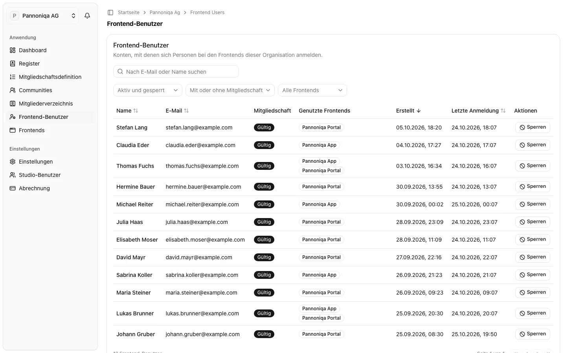Open the Aktiv und gesperrt filter
The width and height of the screenshot is (566, 353).
pyautogui.click(x=148, y=90)
